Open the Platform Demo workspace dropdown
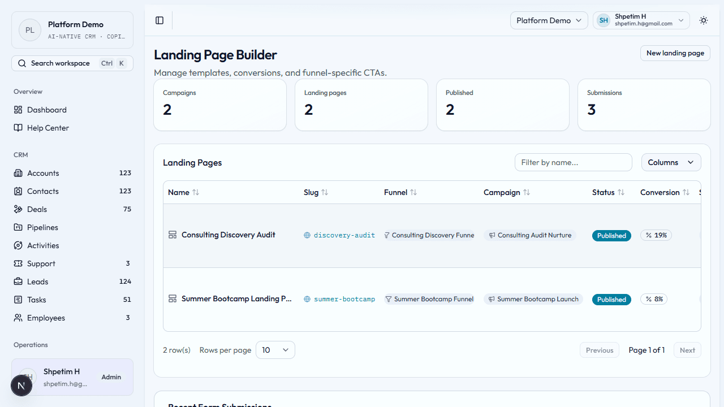Image resolution: width=724 pixels, height=407 pixels. [x=549, y=20]
